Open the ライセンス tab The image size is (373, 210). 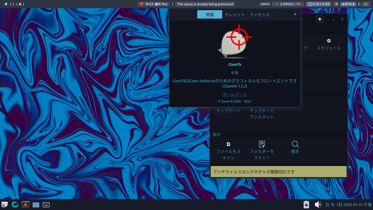(259, 14)
